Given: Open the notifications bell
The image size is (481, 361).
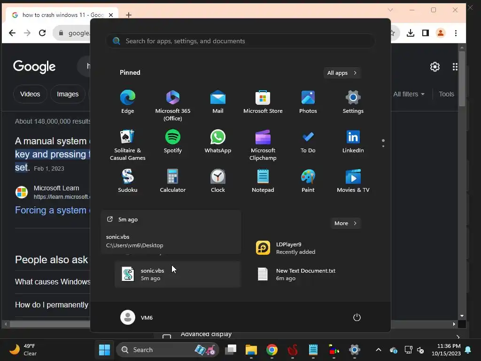Looking at the screenshot, I should (x=468, y=350).
